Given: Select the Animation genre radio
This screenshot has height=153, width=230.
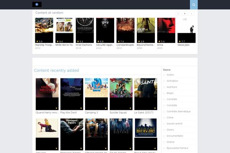Looking at the screenshot, I should point(164,81).
